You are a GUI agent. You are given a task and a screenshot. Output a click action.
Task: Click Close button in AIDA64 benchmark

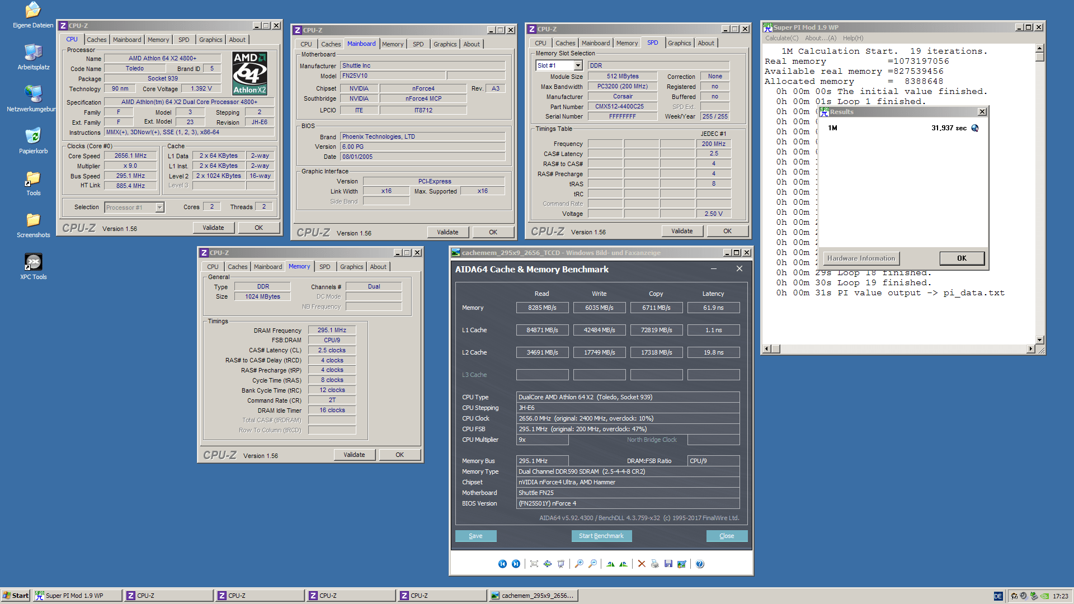click(x=727, y=536)
